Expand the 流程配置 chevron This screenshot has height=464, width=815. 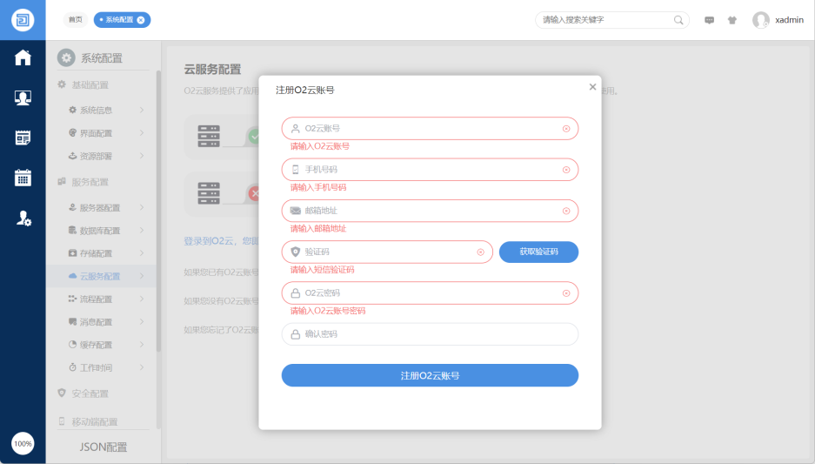pos(142,299)
